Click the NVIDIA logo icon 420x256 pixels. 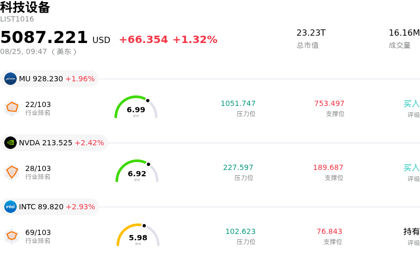click(x=10, y=143)
